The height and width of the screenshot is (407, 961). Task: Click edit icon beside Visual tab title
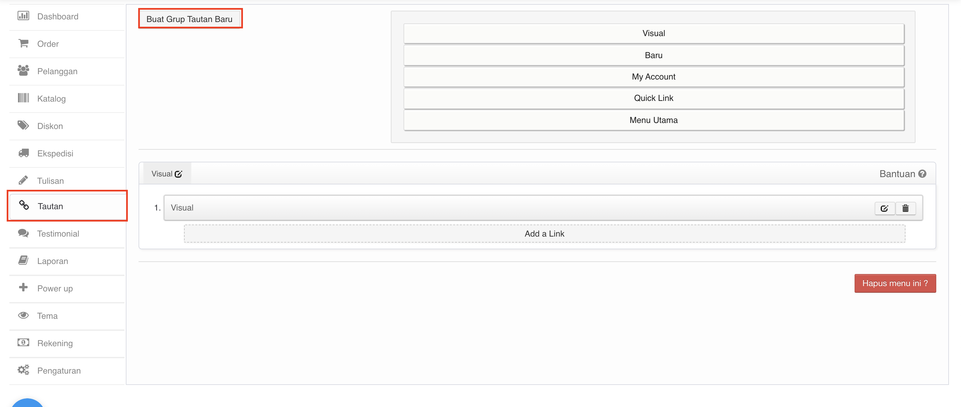pyautogui.click(x=178, y=174)
